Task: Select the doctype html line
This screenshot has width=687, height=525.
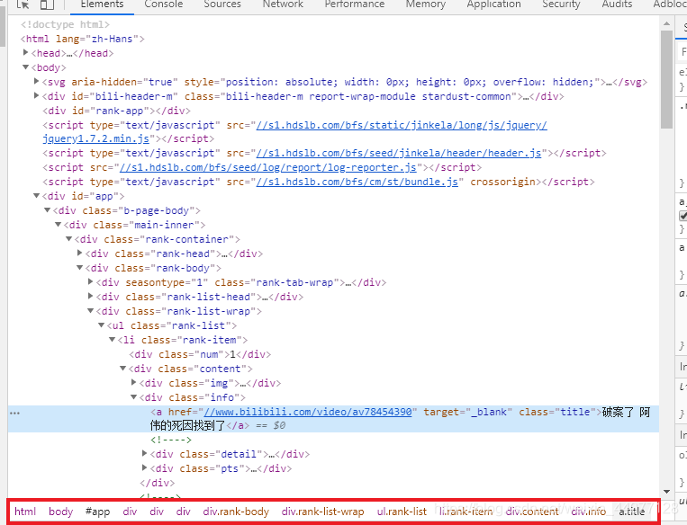Action: coord(65,24)
